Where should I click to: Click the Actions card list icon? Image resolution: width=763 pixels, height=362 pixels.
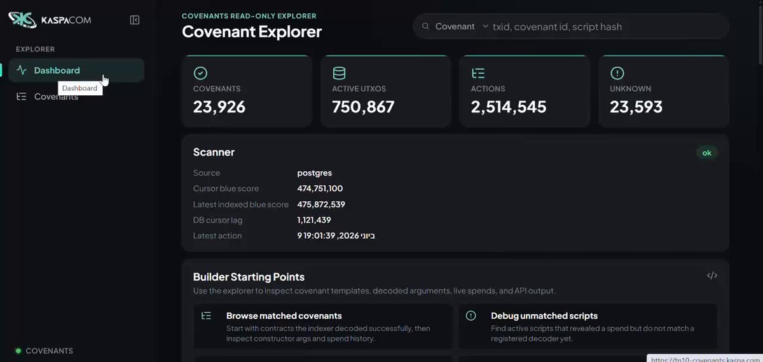(478, 73)
